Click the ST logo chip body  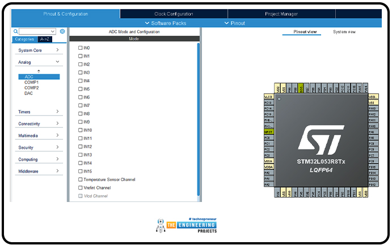coord(321,140)
